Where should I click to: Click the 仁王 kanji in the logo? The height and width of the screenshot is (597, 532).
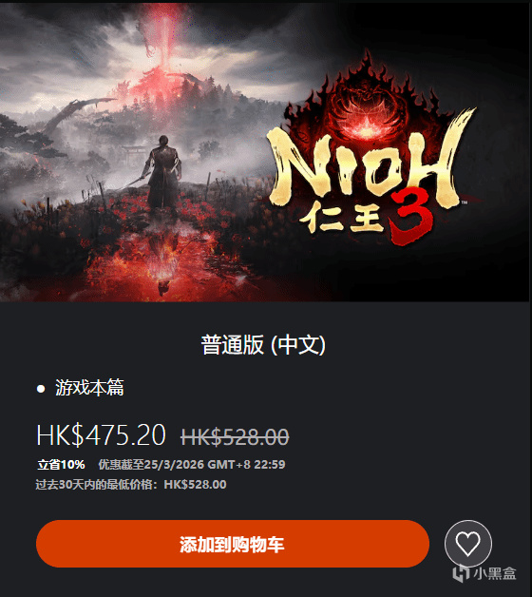point(341,217)
